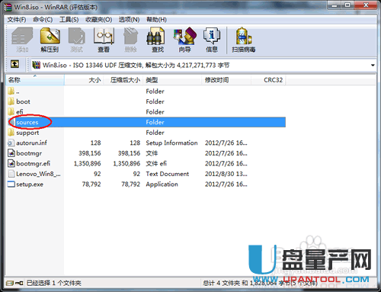Click the 128 packed size for autorun.inf
This screenshot has width=381, height=292.
coord(135,143)
